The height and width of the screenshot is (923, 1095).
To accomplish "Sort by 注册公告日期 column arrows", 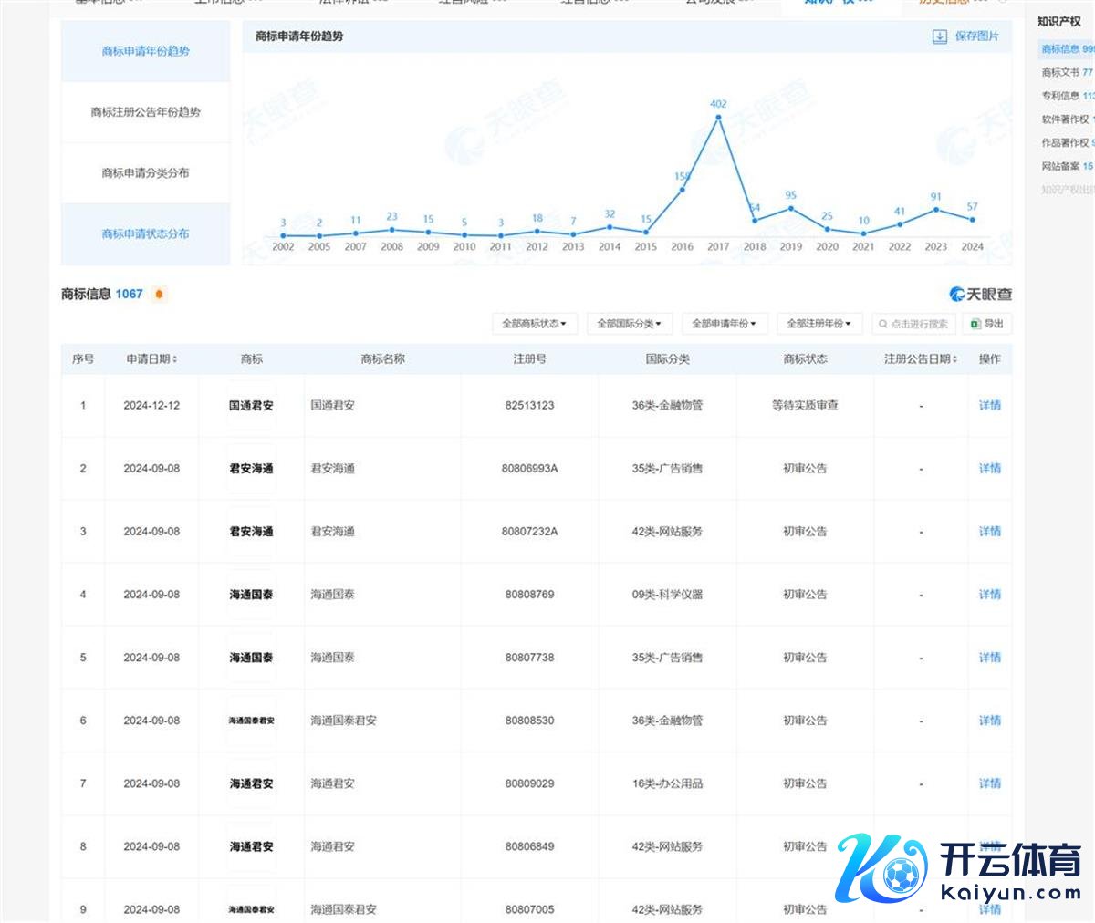I will 954,359.
